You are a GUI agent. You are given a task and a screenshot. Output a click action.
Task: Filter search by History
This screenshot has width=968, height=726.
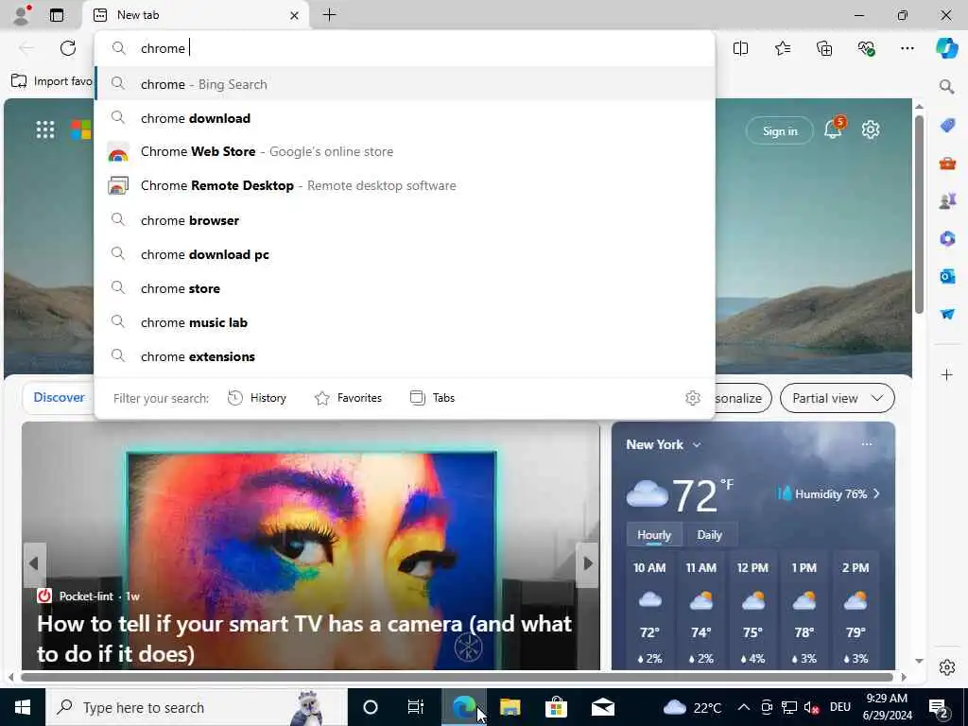(257, 398)
